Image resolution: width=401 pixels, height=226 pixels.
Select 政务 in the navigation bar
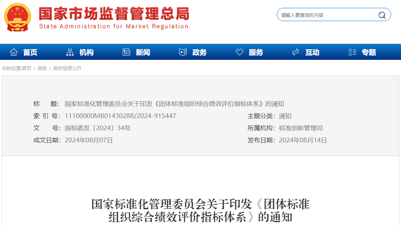(x=199, y=52)
